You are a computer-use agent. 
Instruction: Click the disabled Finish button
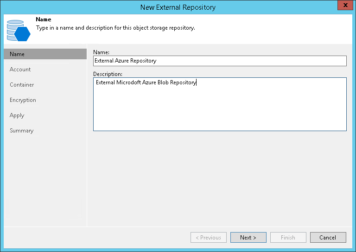(x=288, y=238)
